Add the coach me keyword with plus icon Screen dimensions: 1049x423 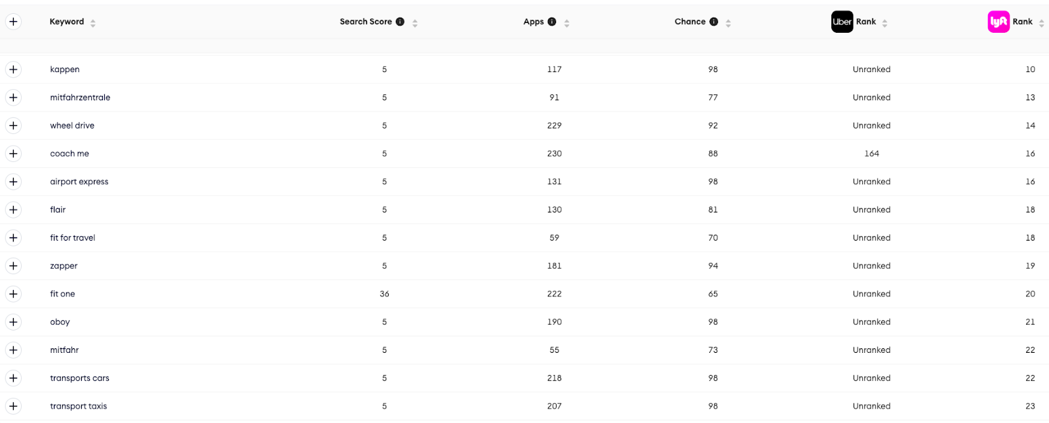point(13,153)
